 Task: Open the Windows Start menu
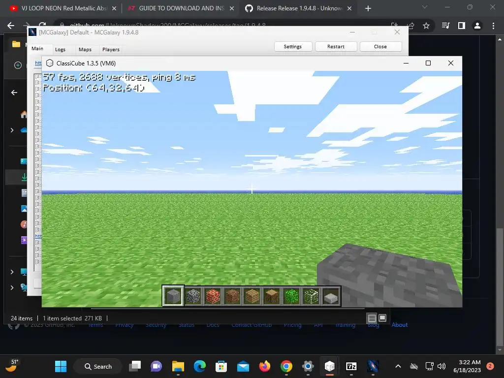coord(61,366)
